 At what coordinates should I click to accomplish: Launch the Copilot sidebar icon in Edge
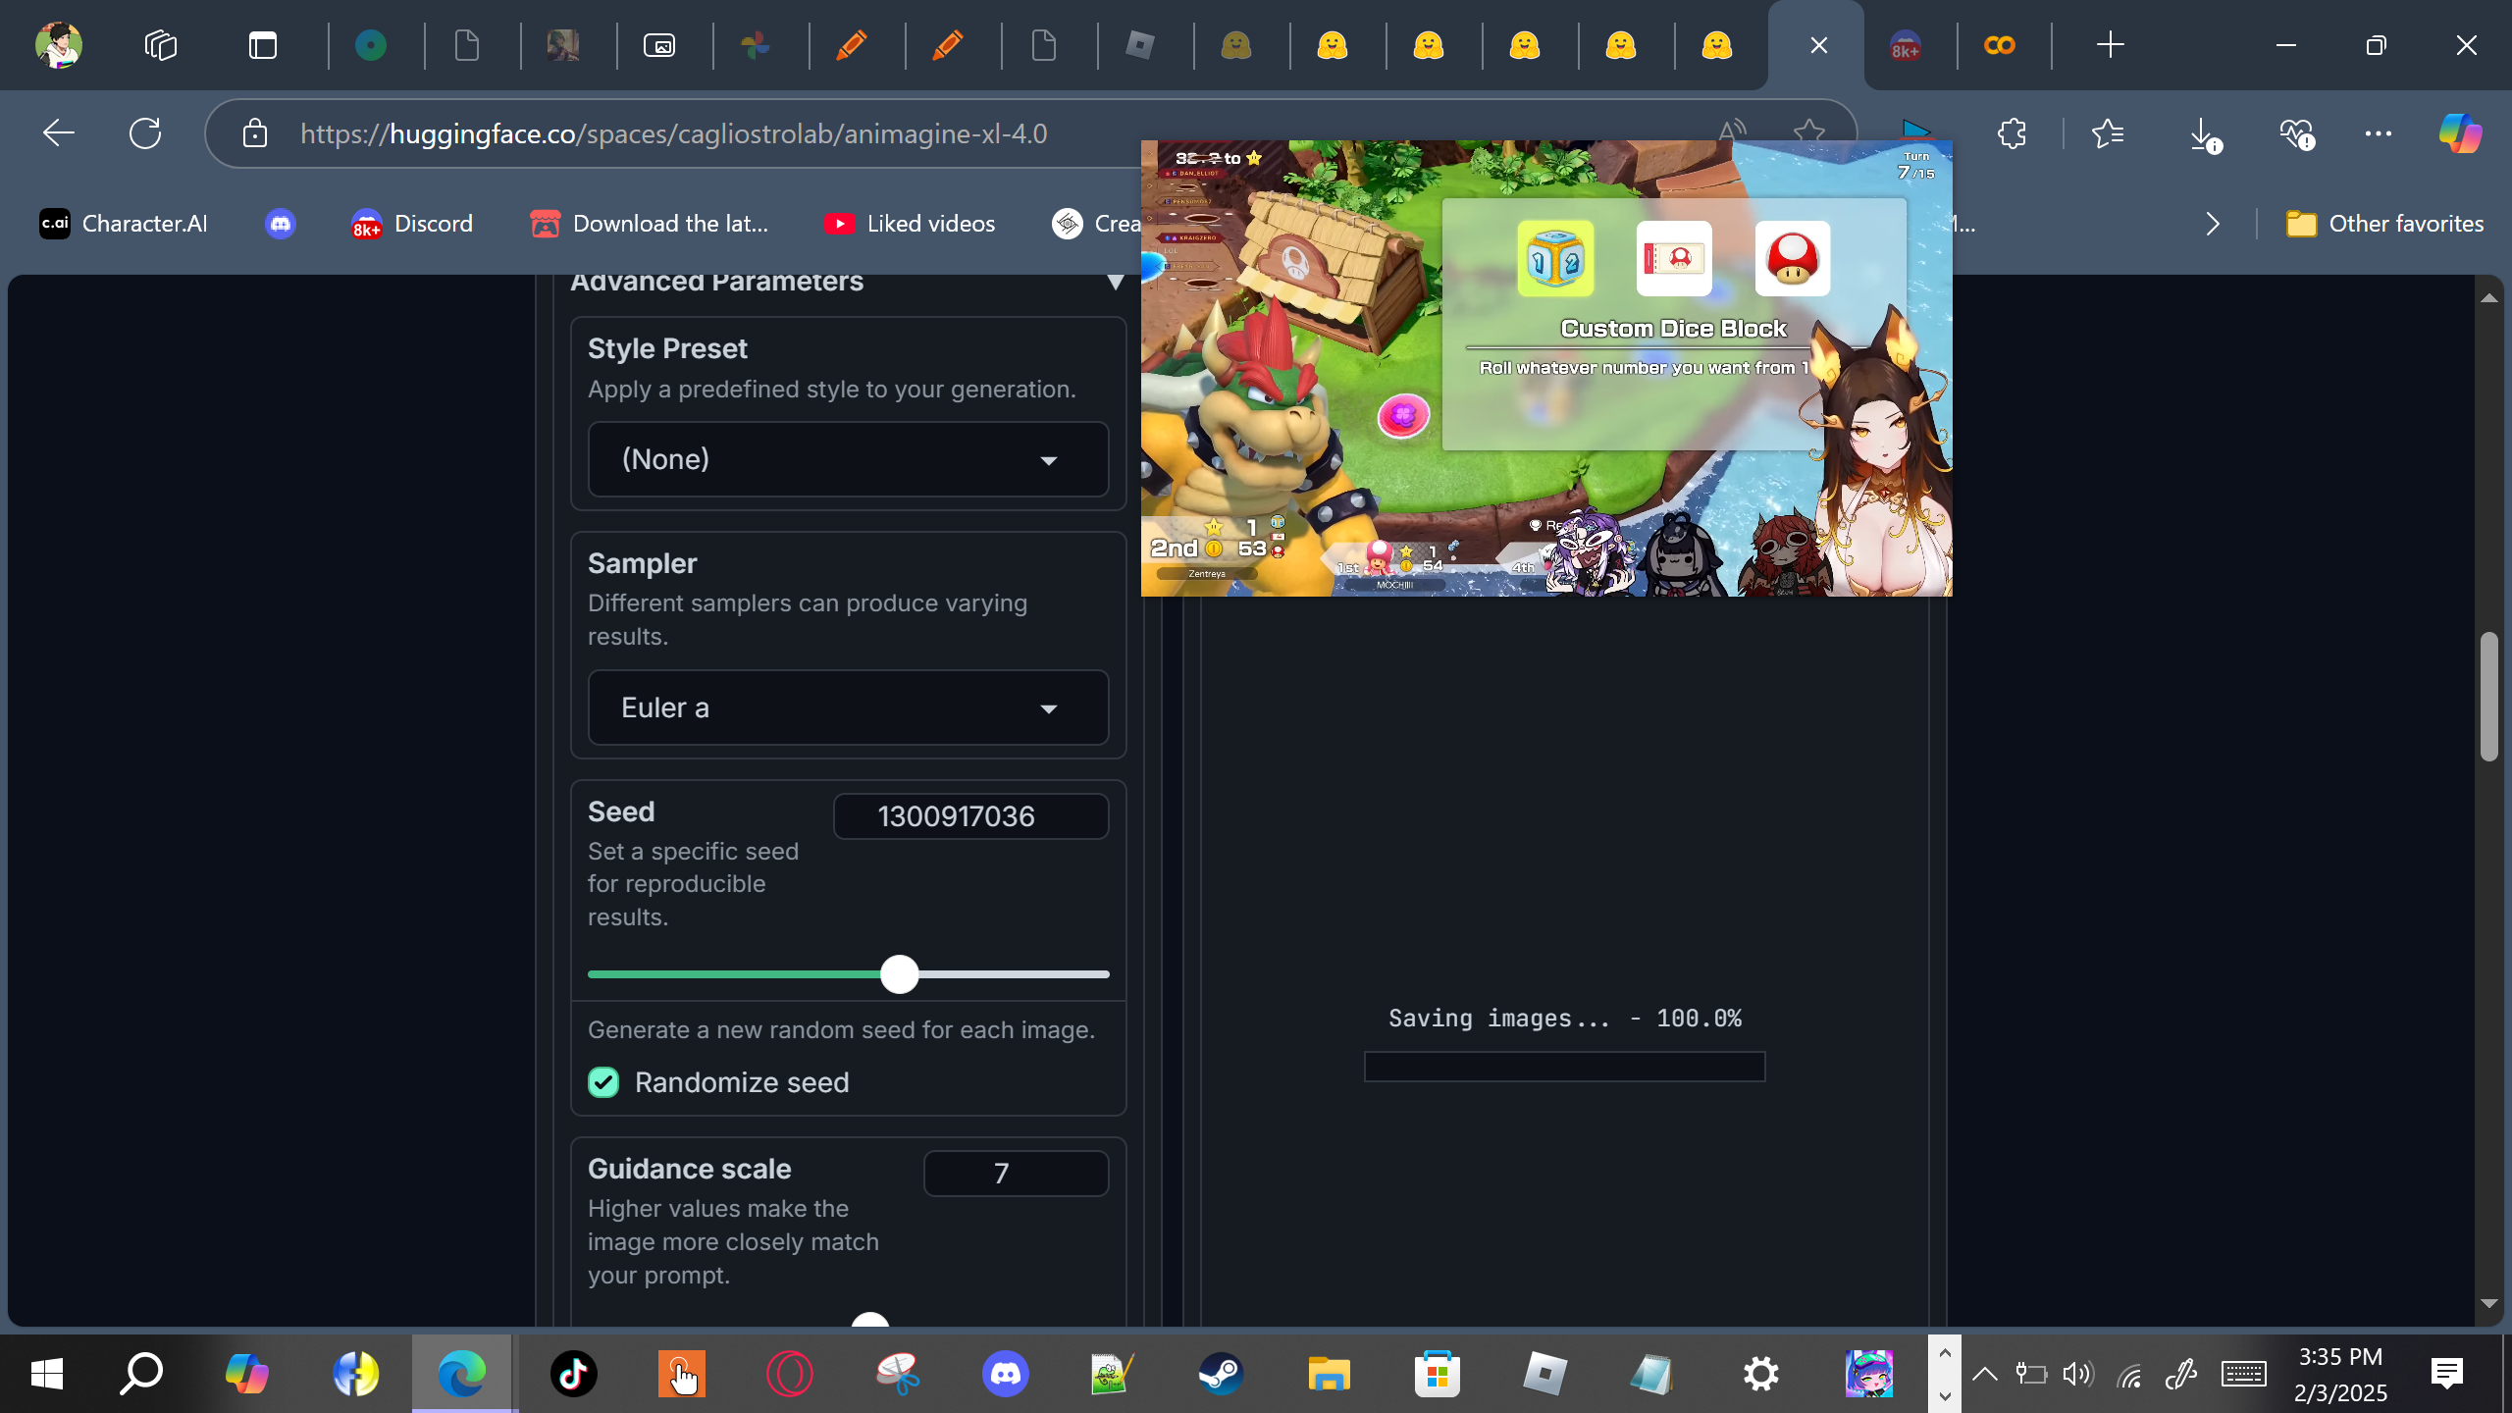pos(2460,133)
